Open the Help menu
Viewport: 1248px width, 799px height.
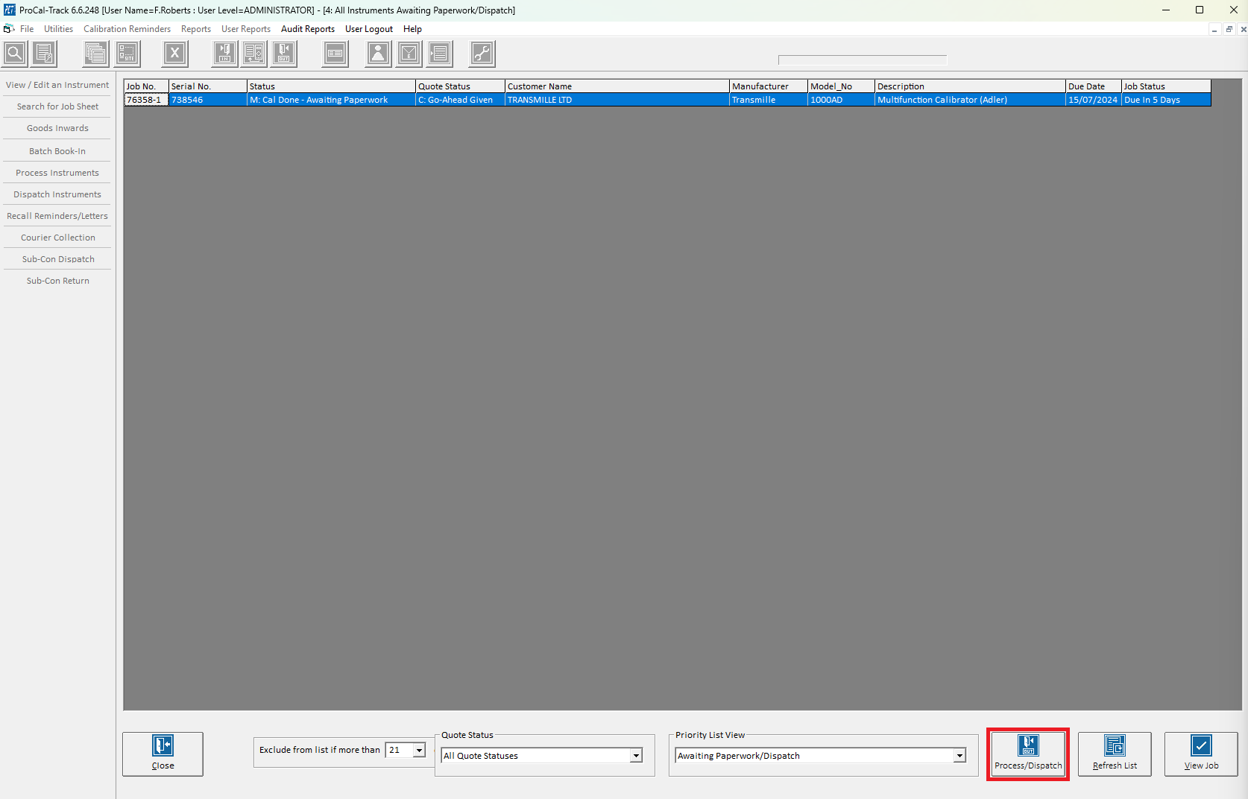(x=412, y=29)
